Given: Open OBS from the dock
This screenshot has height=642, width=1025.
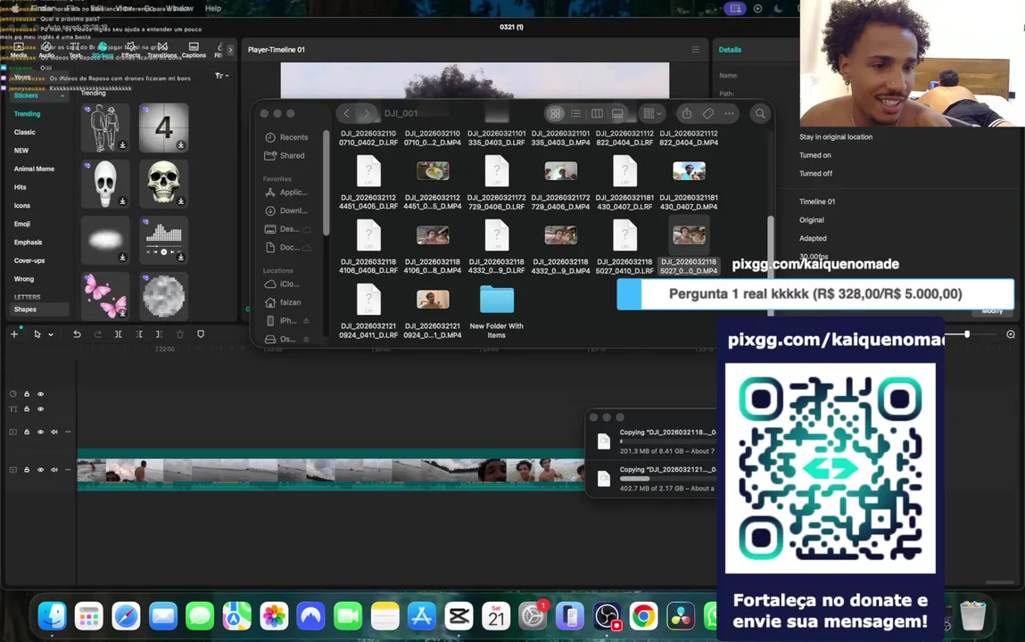Looking at the screenshot, I should coord(607,616).
